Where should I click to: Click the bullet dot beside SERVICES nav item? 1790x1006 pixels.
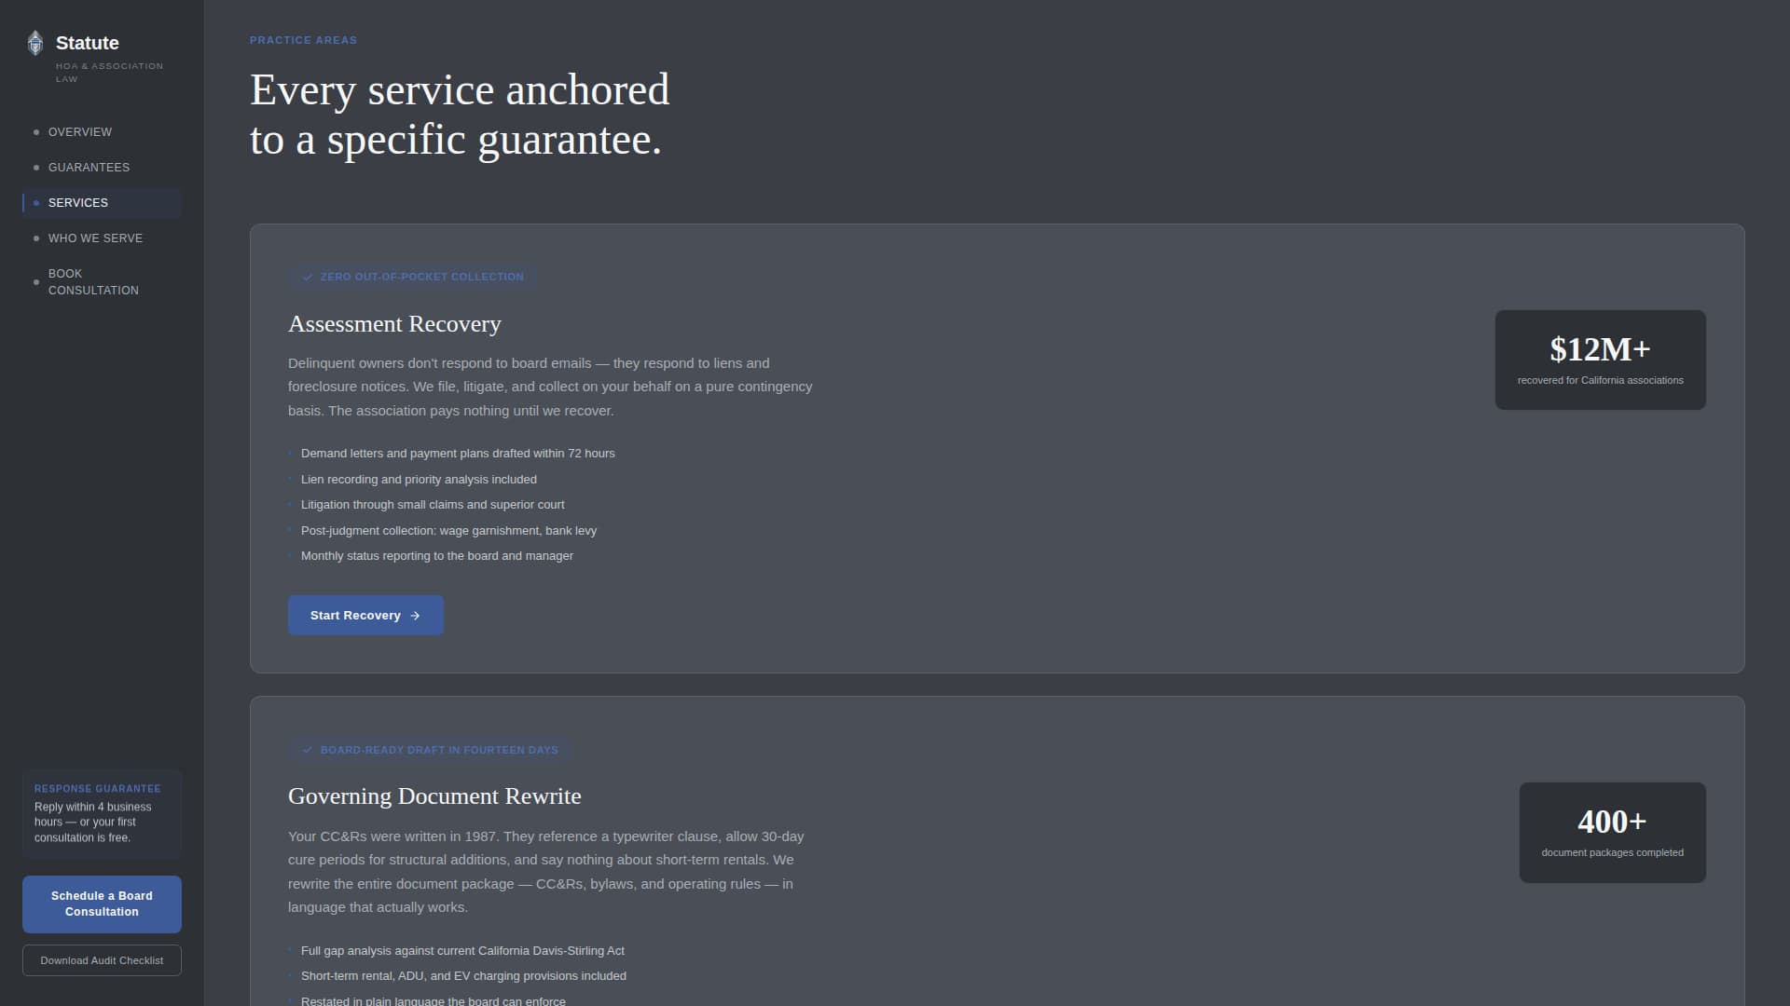point(35,202)
